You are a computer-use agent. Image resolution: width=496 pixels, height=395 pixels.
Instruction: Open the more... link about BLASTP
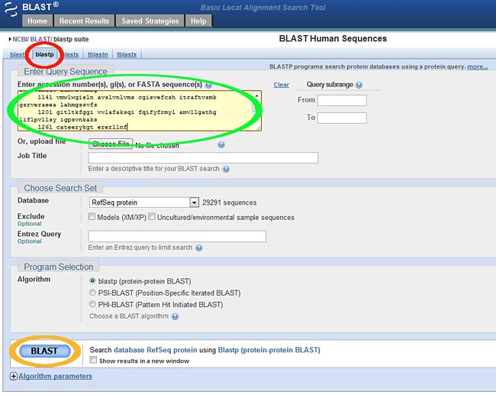[x=478, y=66]
